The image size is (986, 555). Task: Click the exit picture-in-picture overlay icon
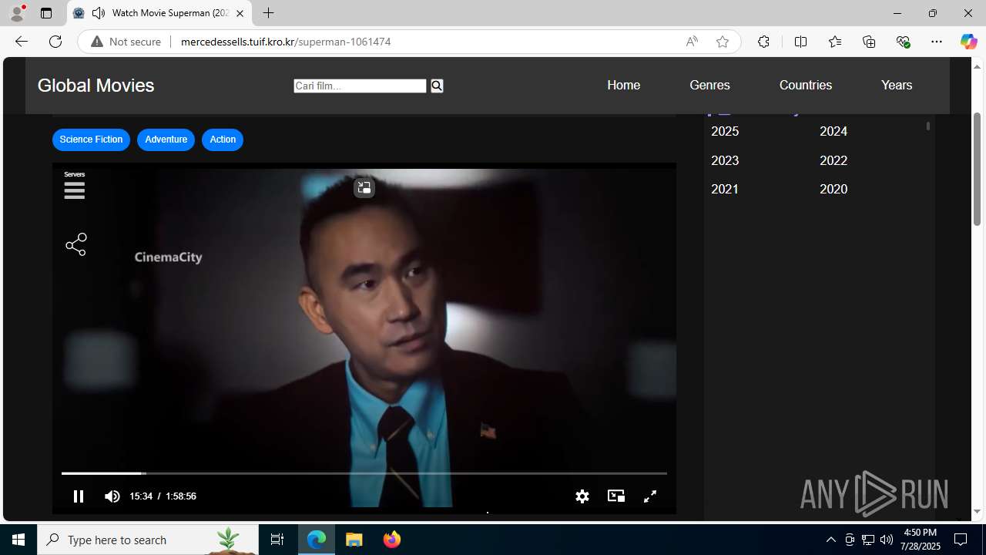pos(364,187)
